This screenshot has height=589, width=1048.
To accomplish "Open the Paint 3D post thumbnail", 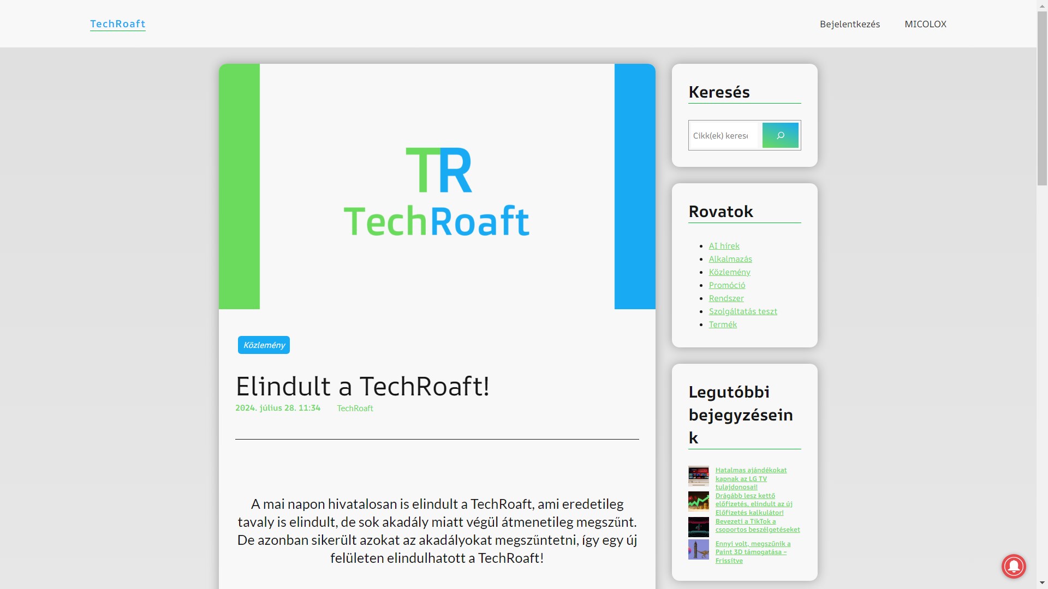I will click(698, 550).
